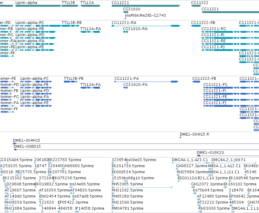The width and height of the screenshot is (259, 213).
Task: Open TTLL3A-RA transcript
Action: tap(90, 29)
